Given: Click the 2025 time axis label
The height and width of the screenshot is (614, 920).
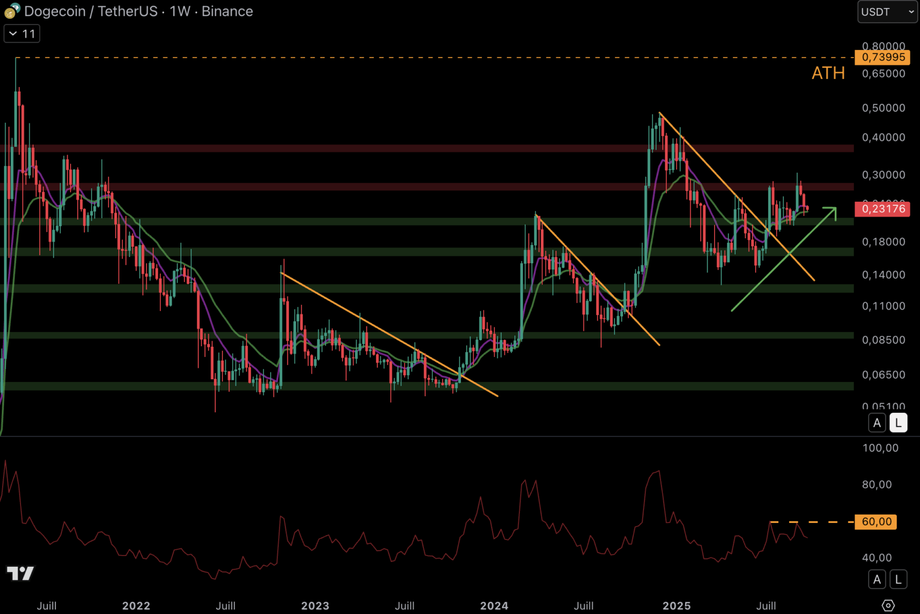Looking at the screenshot, I should (x=676, y=606).
